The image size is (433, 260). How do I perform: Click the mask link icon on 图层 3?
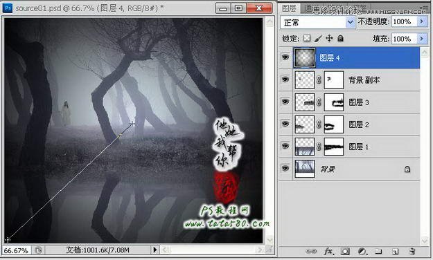pos(319,102)
